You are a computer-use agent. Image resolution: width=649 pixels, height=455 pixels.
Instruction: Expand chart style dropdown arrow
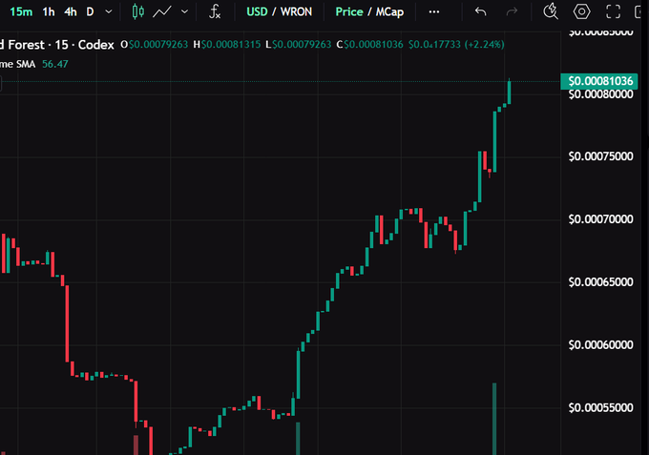point(184,12)
